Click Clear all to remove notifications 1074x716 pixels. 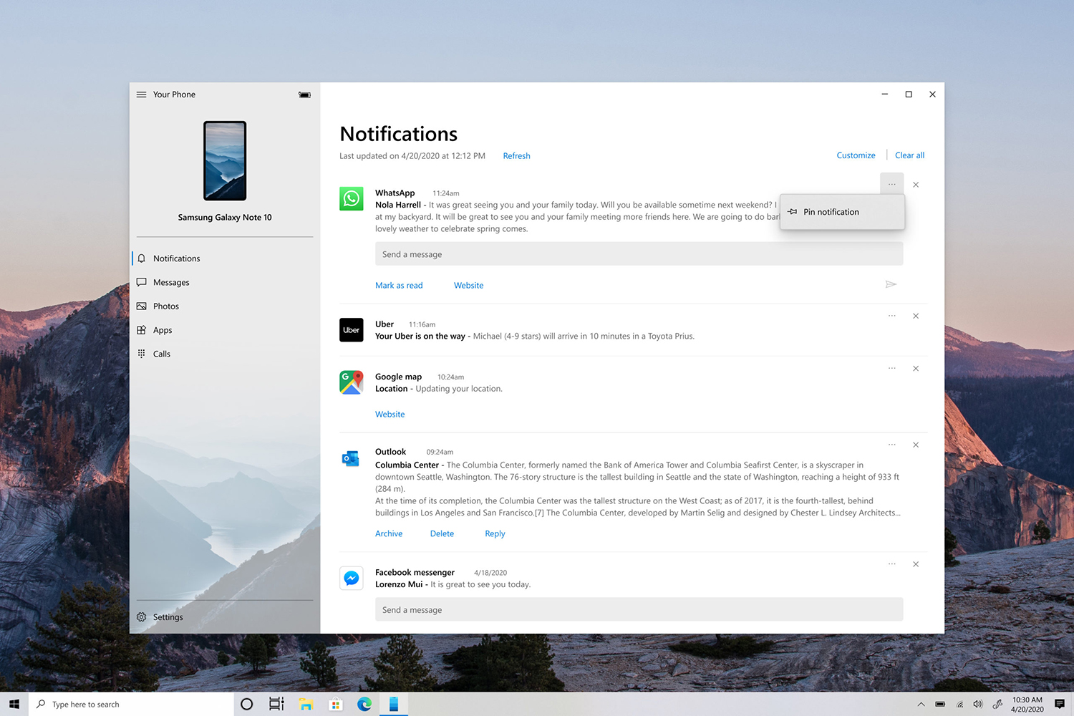909,155
